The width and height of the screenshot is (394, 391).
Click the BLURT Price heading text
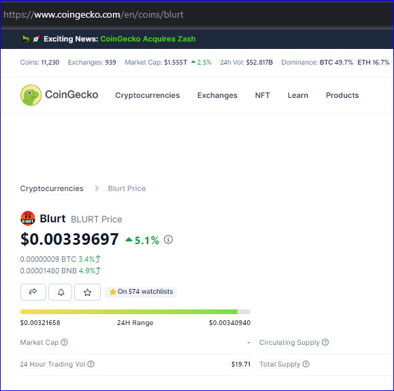click(x=97, y=220)
